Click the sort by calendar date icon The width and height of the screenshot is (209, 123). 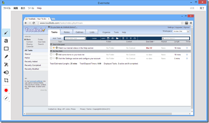pyautogui.click(x=108, y=38)
